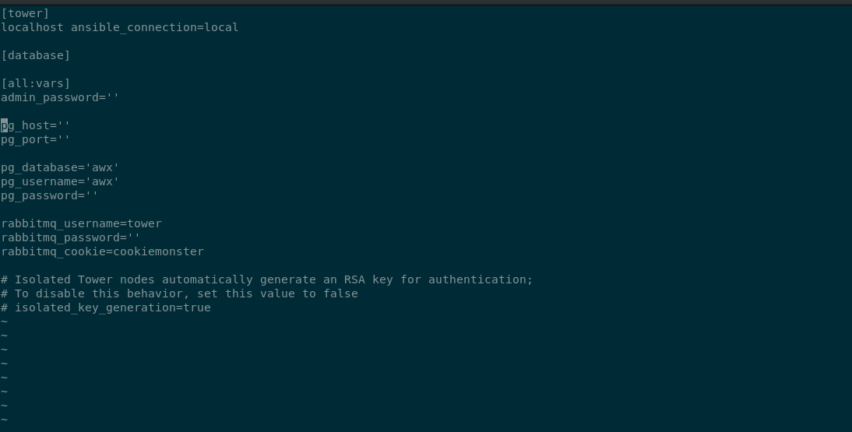Click the admin_password='' line

tap(60, 97)
